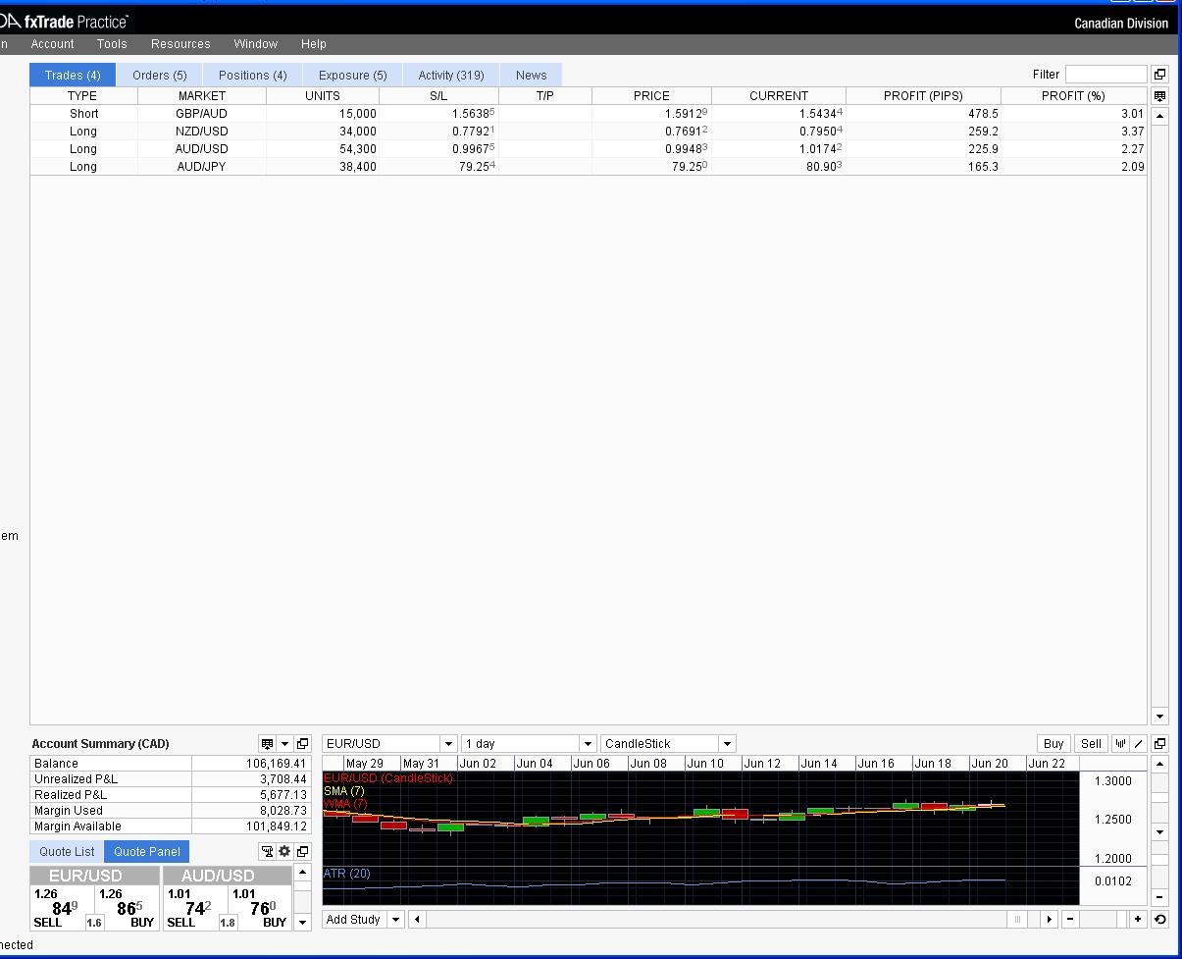Switch to the Activity (319) tab
This screenshot has height=959, width=1182.
click(x=451, y=76)
